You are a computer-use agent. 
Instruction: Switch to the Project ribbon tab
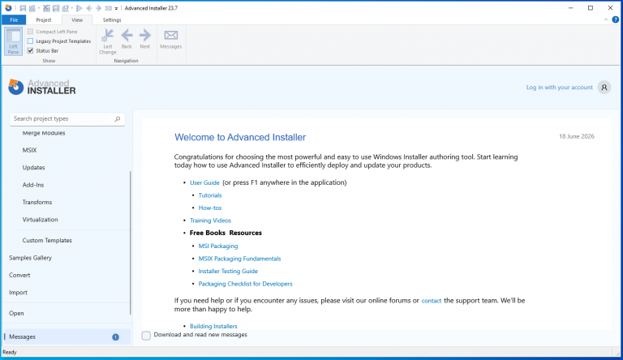[x=44, y=20]
